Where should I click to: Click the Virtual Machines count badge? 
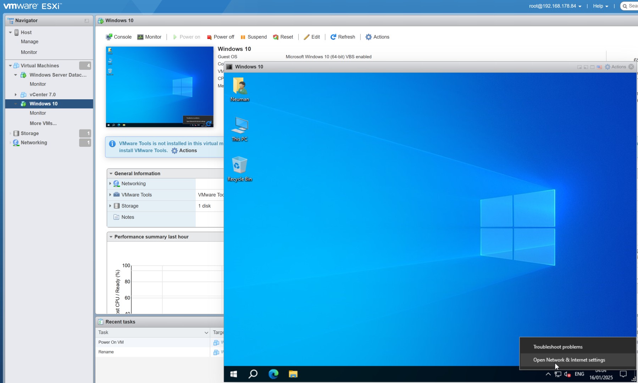[x=85, y=66]
